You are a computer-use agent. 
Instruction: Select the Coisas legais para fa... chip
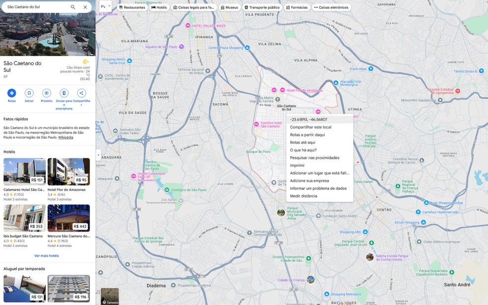pyautogui.click(x=193, y=7)
